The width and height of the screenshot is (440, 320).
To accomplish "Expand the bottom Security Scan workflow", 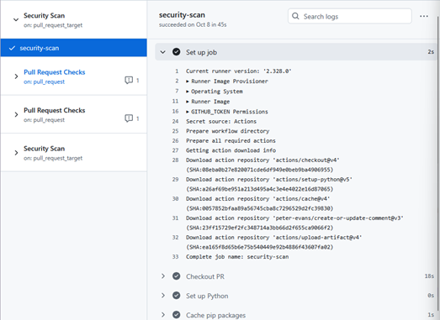I will pyautogui.click(x=16, y=152).
